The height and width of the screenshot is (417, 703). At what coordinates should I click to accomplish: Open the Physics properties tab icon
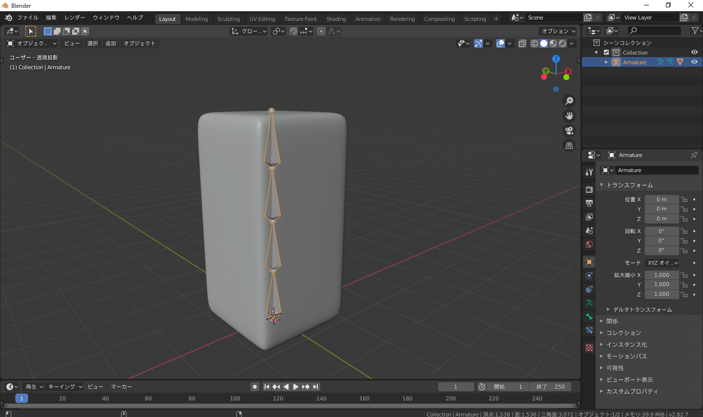tap(589, 276)
